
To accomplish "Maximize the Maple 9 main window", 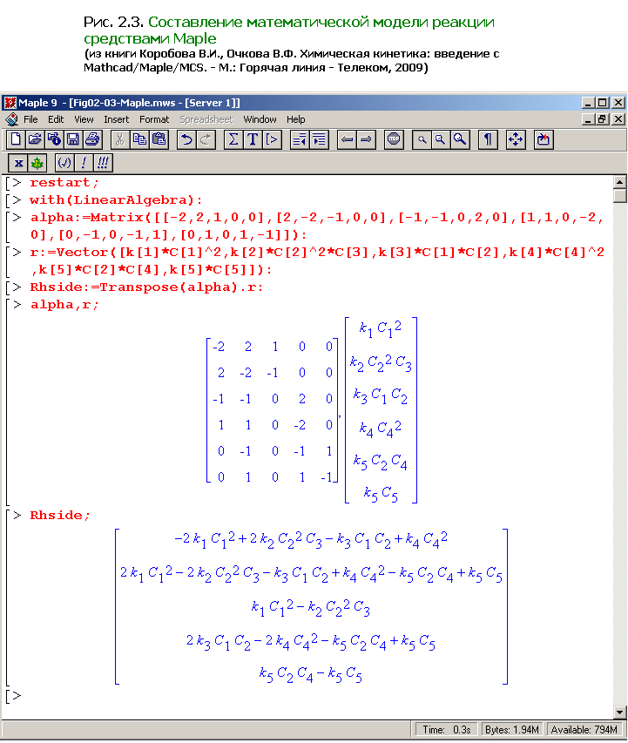I will coord(602,103).
